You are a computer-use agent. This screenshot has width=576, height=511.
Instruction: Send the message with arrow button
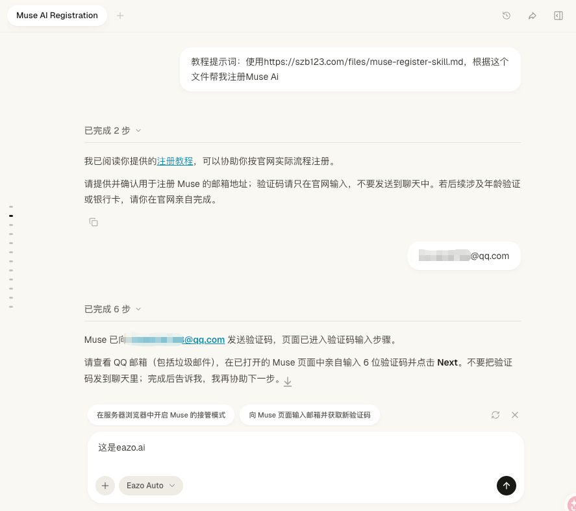(507, 486)
